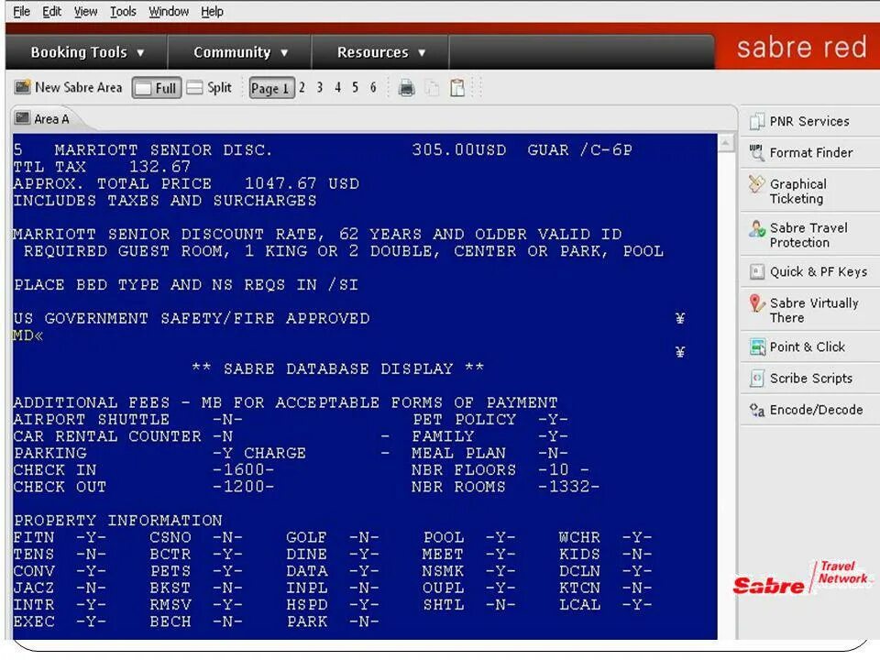The width and height of the screenshot is (880, 660).
Task: Click 'CHECK IN' time -1600-
Action: [x=243, y=469]
